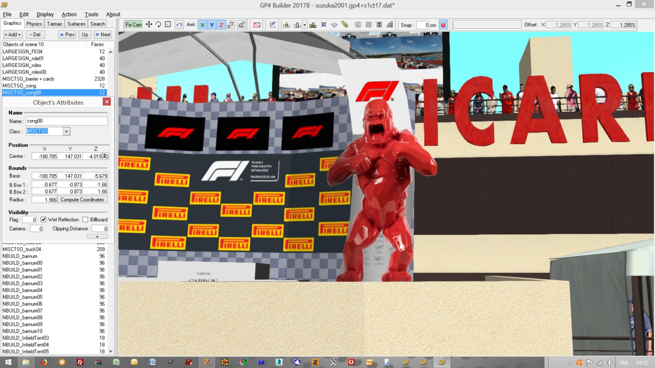
Task: Click the Name input field containing cong00
Action: click(66, 121)
